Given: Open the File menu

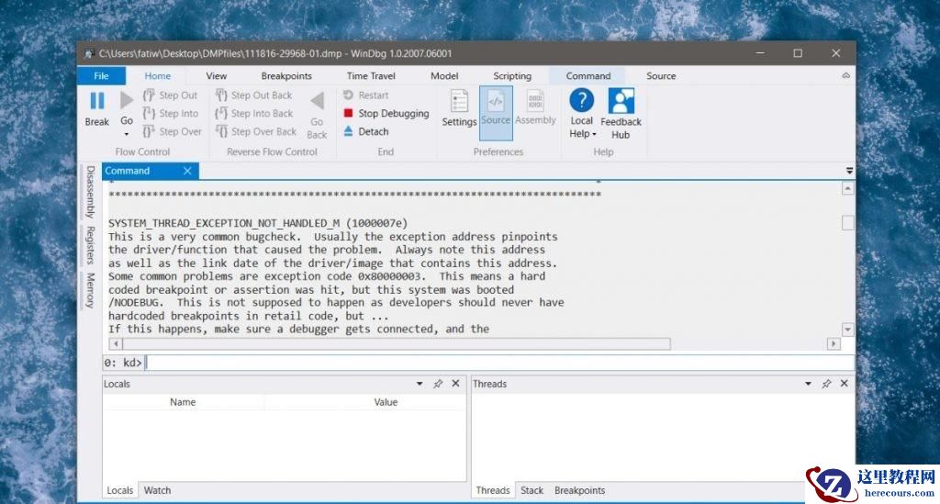Looking at the screenshot, I should 101,75.
